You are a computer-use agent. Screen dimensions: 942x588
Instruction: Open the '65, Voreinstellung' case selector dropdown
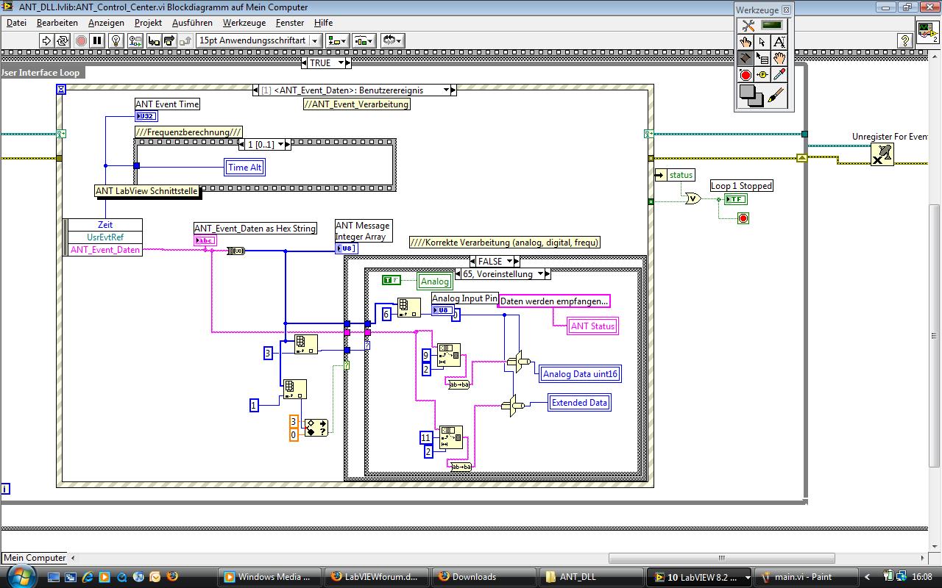click(542, 274)
